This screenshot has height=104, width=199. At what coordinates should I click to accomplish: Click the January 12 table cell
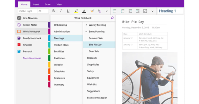[x=130, y=39]
